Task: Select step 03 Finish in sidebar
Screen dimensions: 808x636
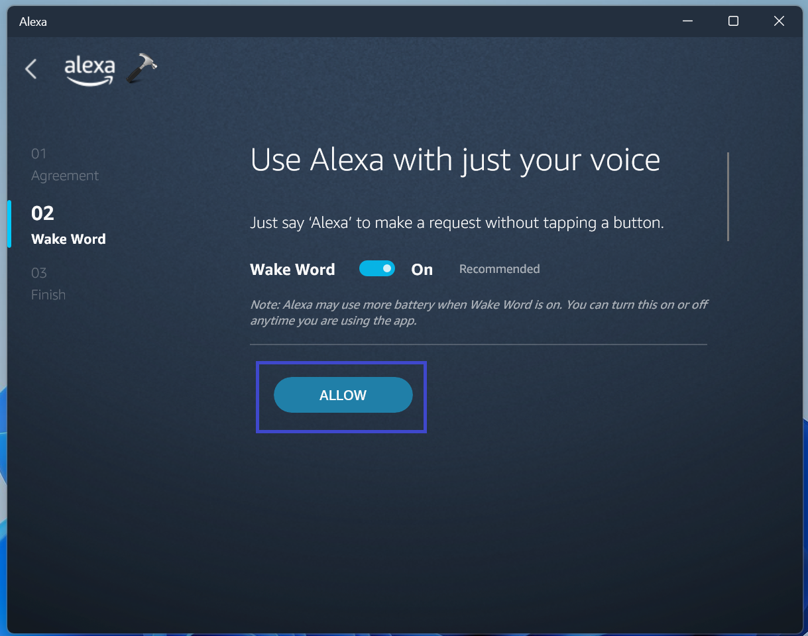Action: (48, 284)
